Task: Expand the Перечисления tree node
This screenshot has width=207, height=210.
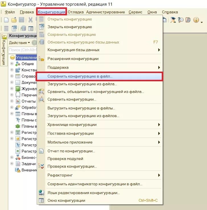Action: pos(12,95)
